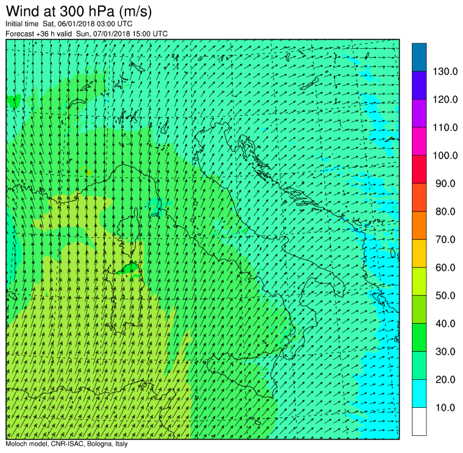
Task: Click the white swatch below 10.0
Action: pyautogui.click(x=419, y=421)
